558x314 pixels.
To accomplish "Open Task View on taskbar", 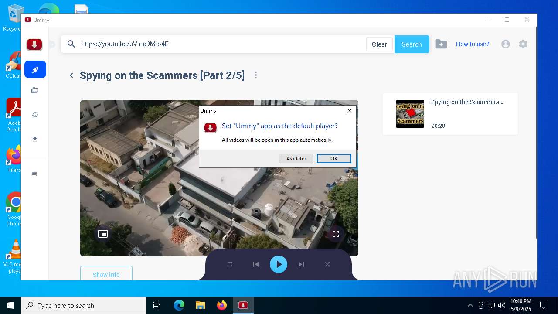I will point(157,305).
